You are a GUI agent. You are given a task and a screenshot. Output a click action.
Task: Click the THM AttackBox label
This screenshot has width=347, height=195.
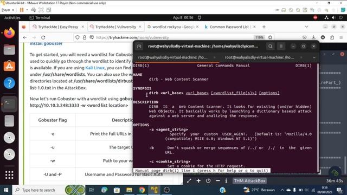click(x=249, y=180)
